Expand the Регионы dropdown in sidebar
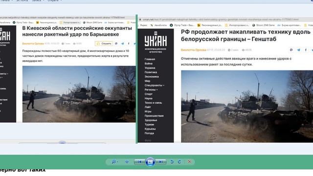 151,90
